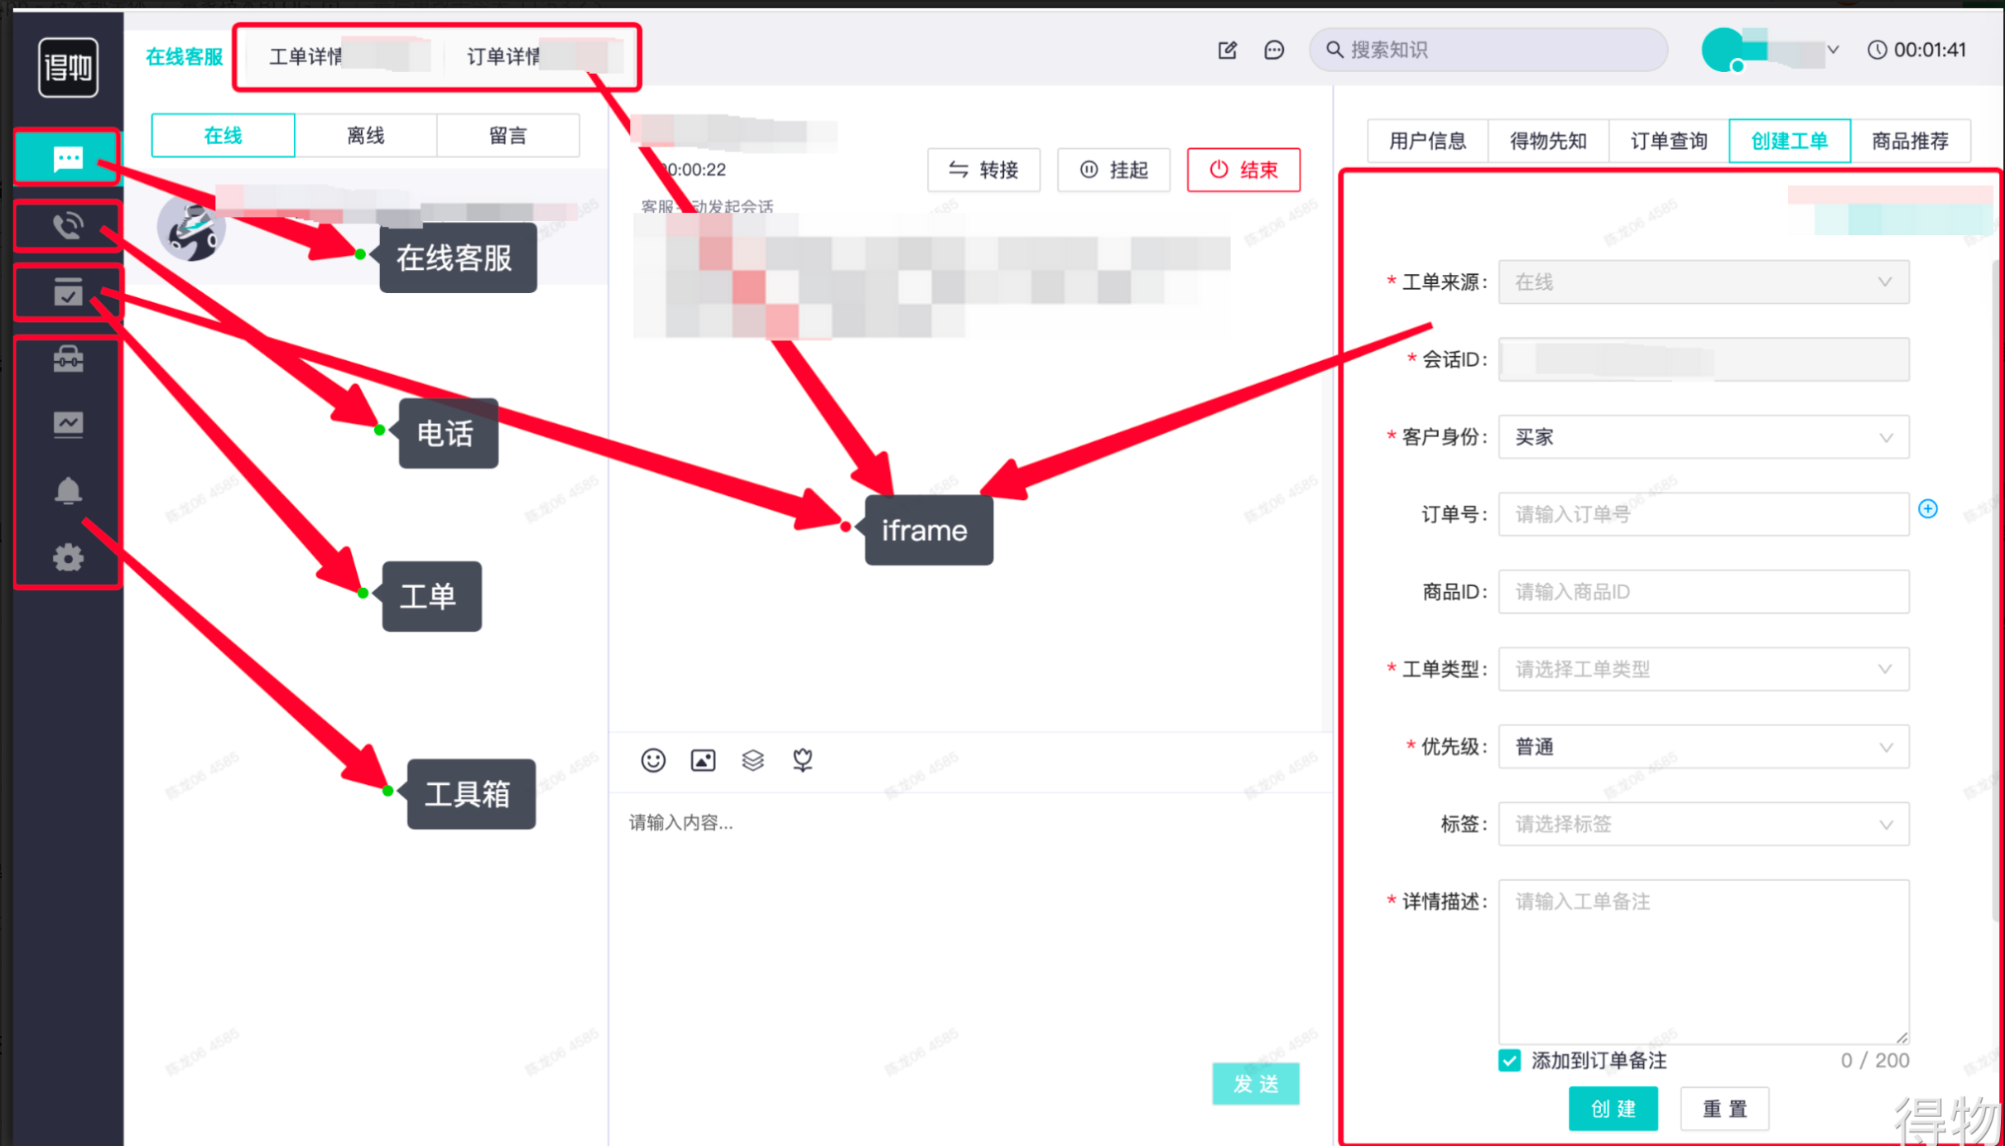Open settings gear in sidebar
The image size is (2005, 1146).
(68, 558)
